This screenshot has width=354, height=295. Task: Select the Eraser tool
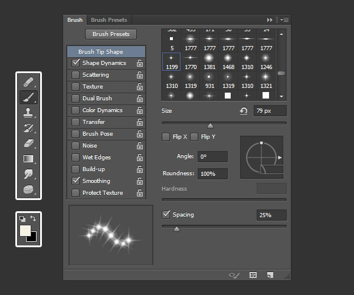[x=28, y=143]
